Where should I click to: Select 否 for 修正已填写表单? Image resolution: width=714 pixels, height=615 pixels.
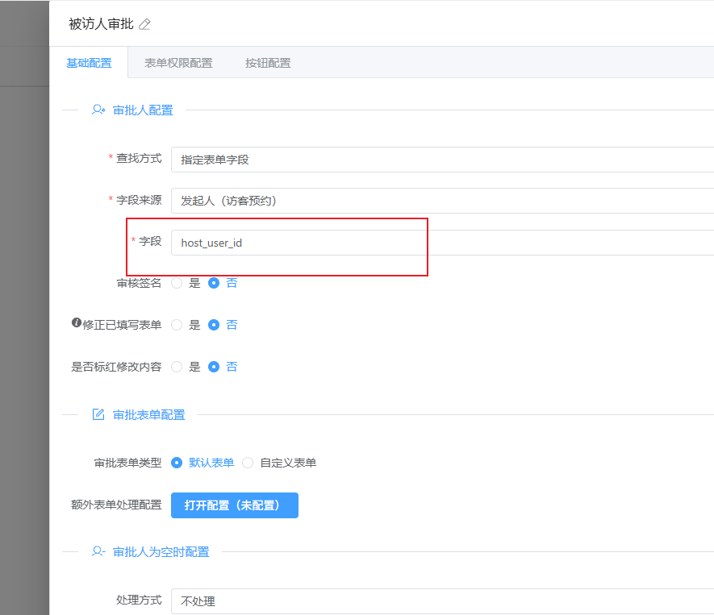click(214, 325)
